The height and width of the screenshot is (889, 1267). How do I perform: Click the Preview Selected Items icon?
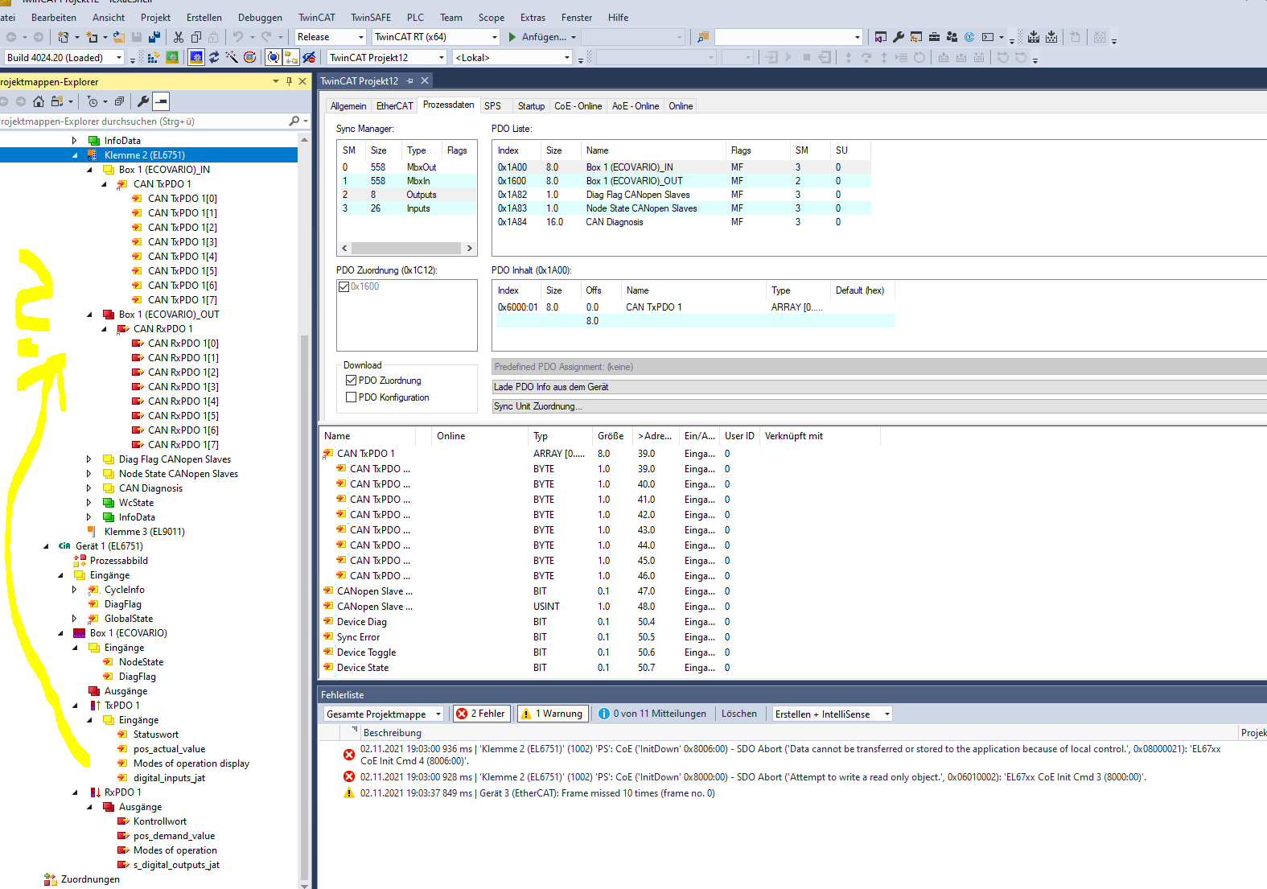[x=161, y=101]
